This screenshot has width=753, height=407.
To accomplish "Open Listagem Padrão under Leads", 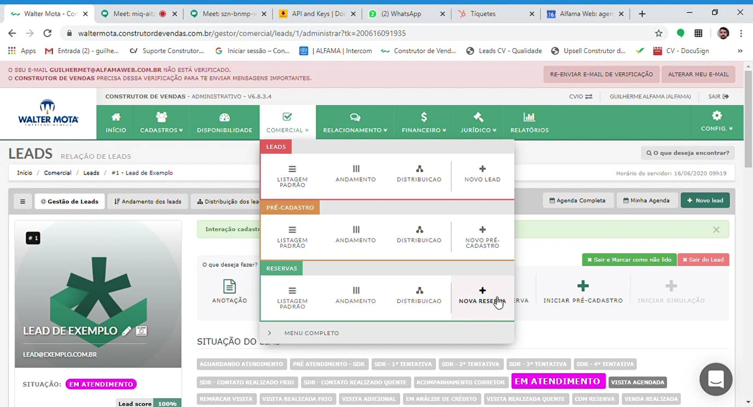I will [x=292, y=176].
